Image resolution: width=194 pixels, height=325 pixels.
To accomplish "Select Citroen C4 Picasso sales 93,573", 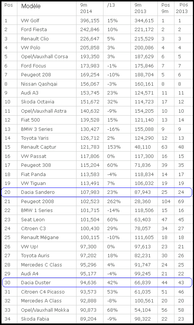I will click(90, 292).
